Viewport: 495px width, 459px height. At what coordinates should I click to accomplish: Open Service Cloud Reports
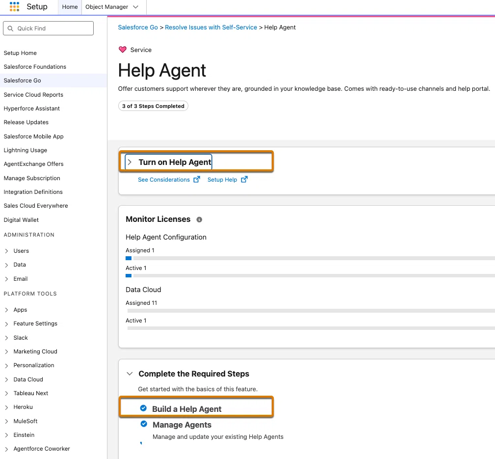tap(33, 95)
